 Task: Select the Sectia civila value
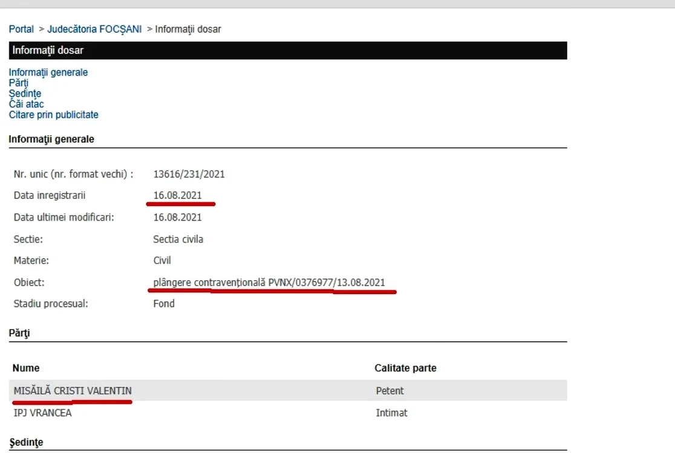[x=178, y=239]
